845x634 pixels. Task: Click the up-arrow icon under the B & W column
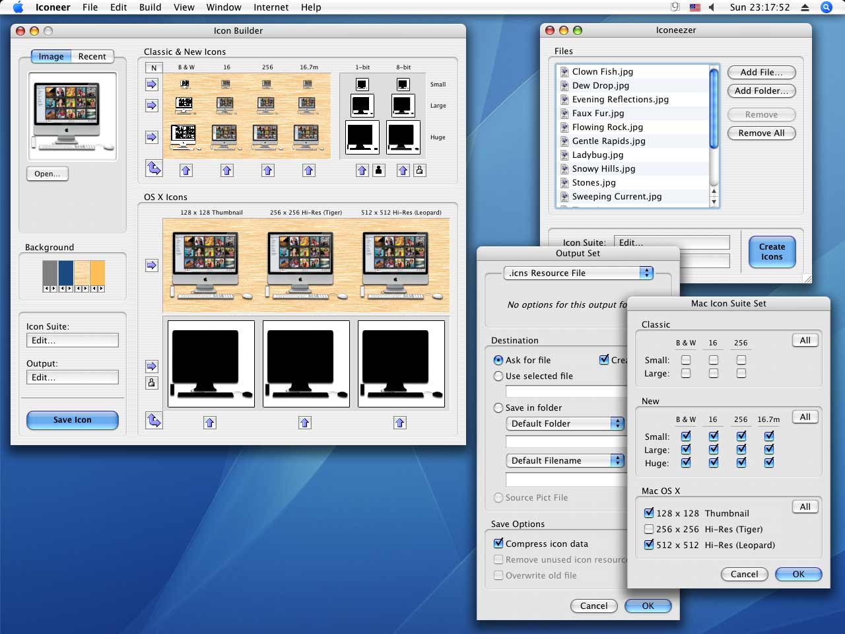[x=186, y=170]
